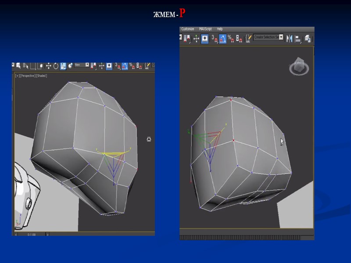The width and height of the screenshot is (351, 263).
Task: Click Use Pivot Point Center in left window
Action: (x=93, y=66)
